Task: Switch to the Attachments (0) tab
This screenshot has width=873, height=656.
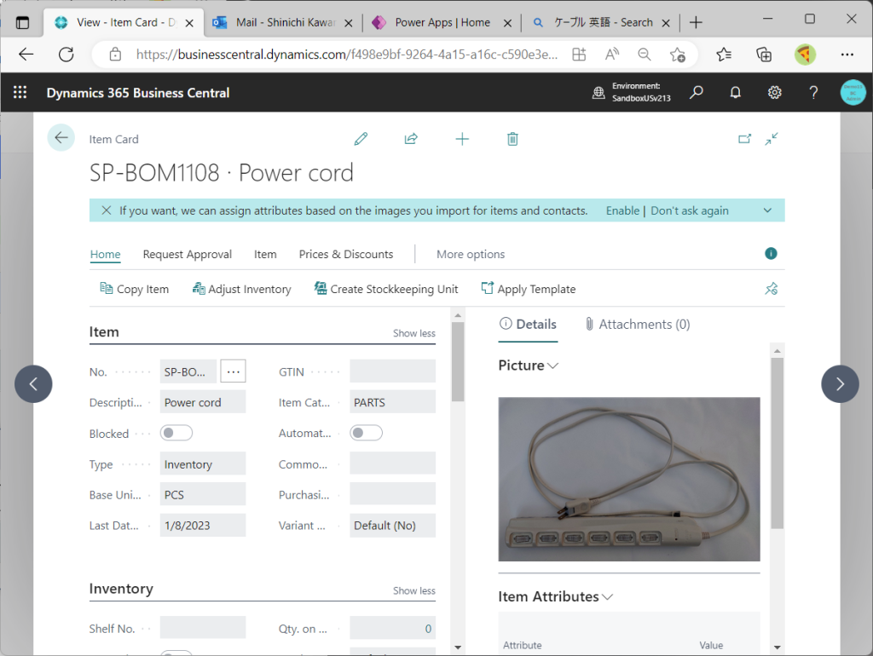Action: pyautogui.click(x=638, y=325)
